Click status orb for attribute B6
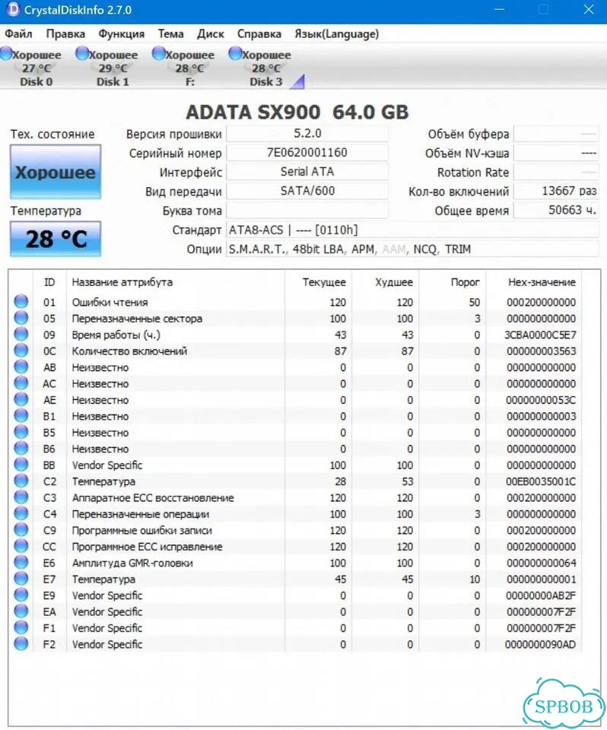This screenshot has height=730, width=607. pyautogui.click(x=21, y=449)
